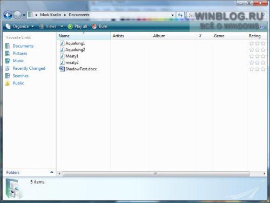Go back with the blue Back arrow
The image size is (270, 203).
coord(8,15)
